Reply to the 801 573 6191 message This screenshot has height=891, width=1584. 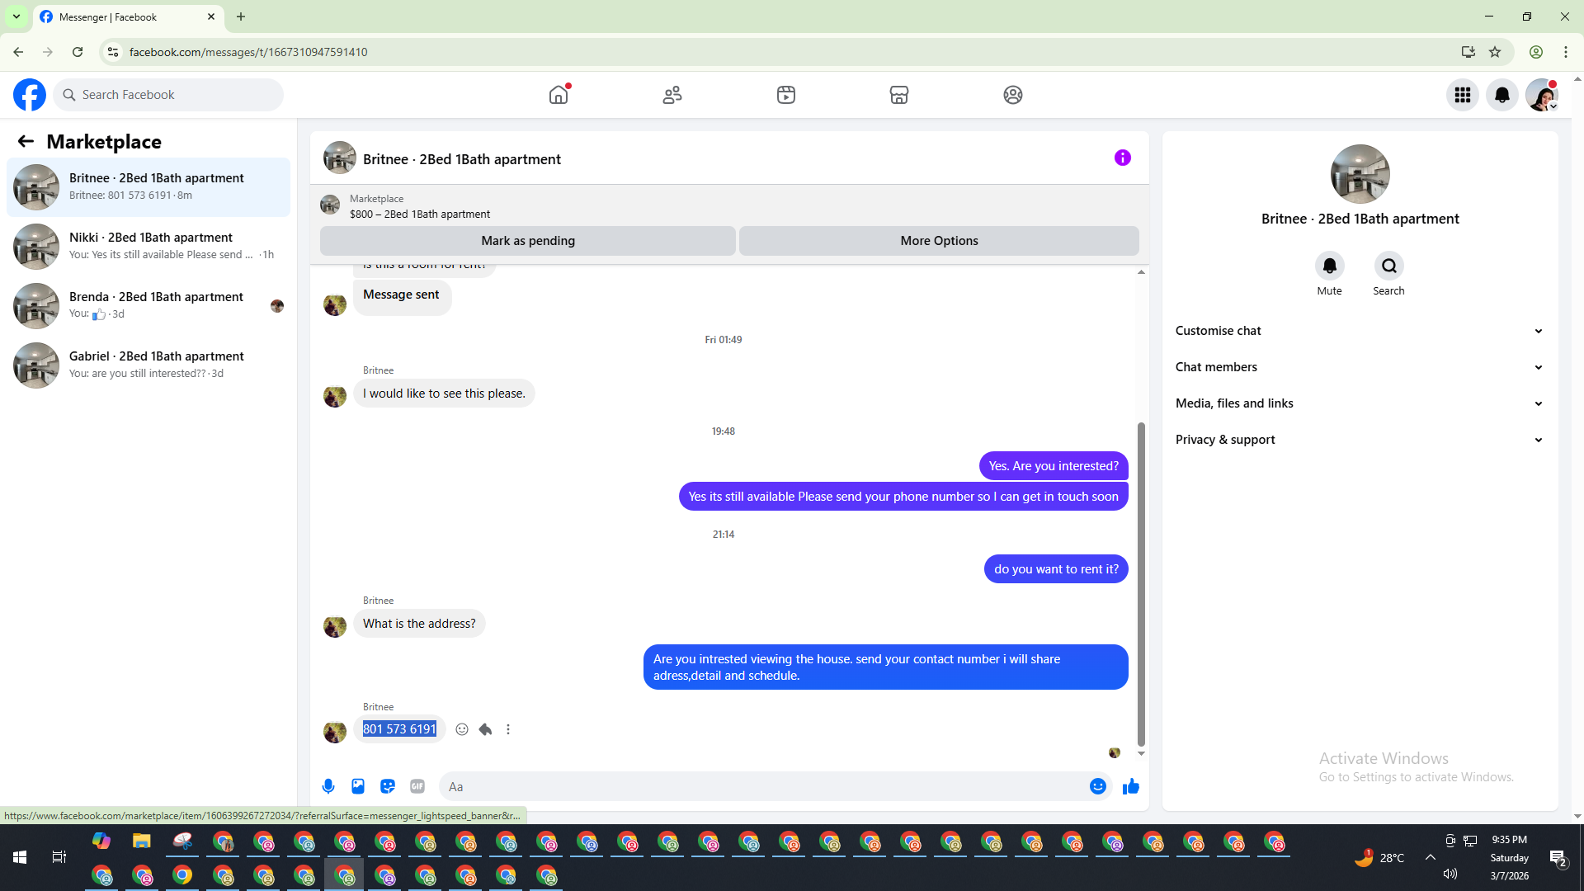point(485,729)
